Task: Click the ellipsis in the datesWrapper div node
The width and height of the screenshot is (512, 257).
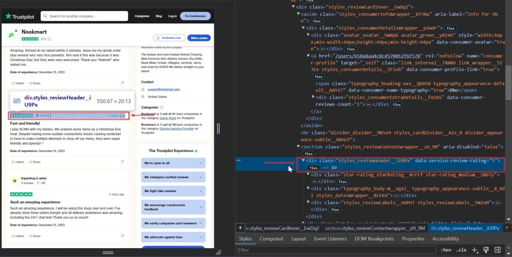Action: (396, 195)
